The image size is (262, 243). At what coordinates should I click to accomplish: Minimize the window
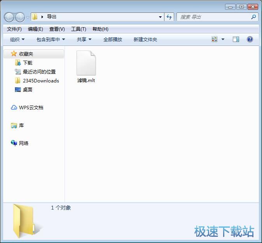coord(230,7)
